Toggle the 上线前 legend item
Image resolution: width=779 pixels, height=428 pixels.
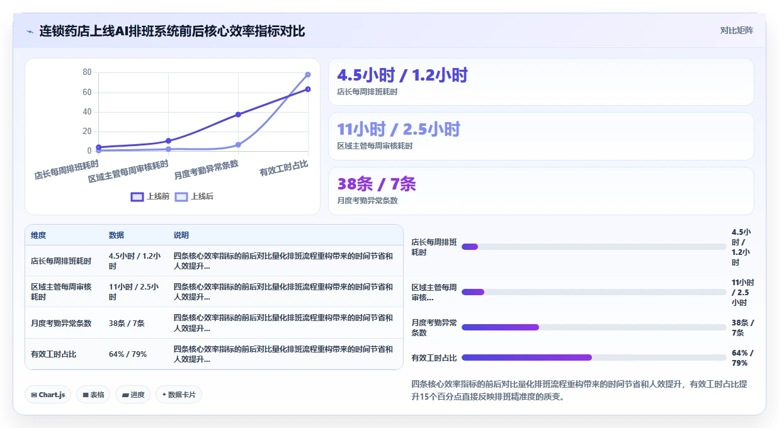(x=150, y=196)
